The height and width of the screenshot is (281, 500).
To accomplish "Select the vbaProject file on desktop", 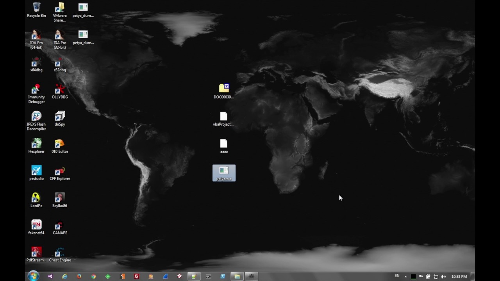I will tap(224, 119).
